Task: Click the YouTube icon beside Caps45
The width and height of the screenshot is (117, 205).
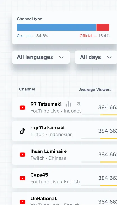Action: click(x=22, y=178)
